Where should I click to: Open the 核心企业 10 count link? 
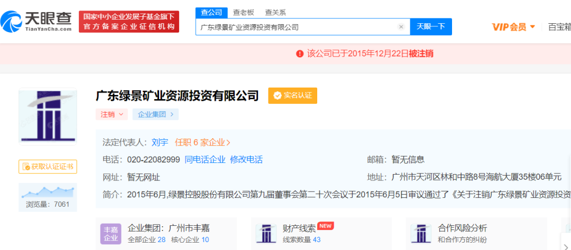pyautogui.click(x=190, y=240)
